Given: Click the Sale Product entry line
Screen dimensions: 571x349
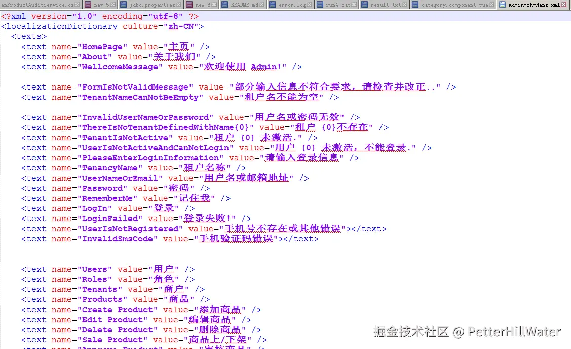Looking at the screenshot, I should coord(144,340).
